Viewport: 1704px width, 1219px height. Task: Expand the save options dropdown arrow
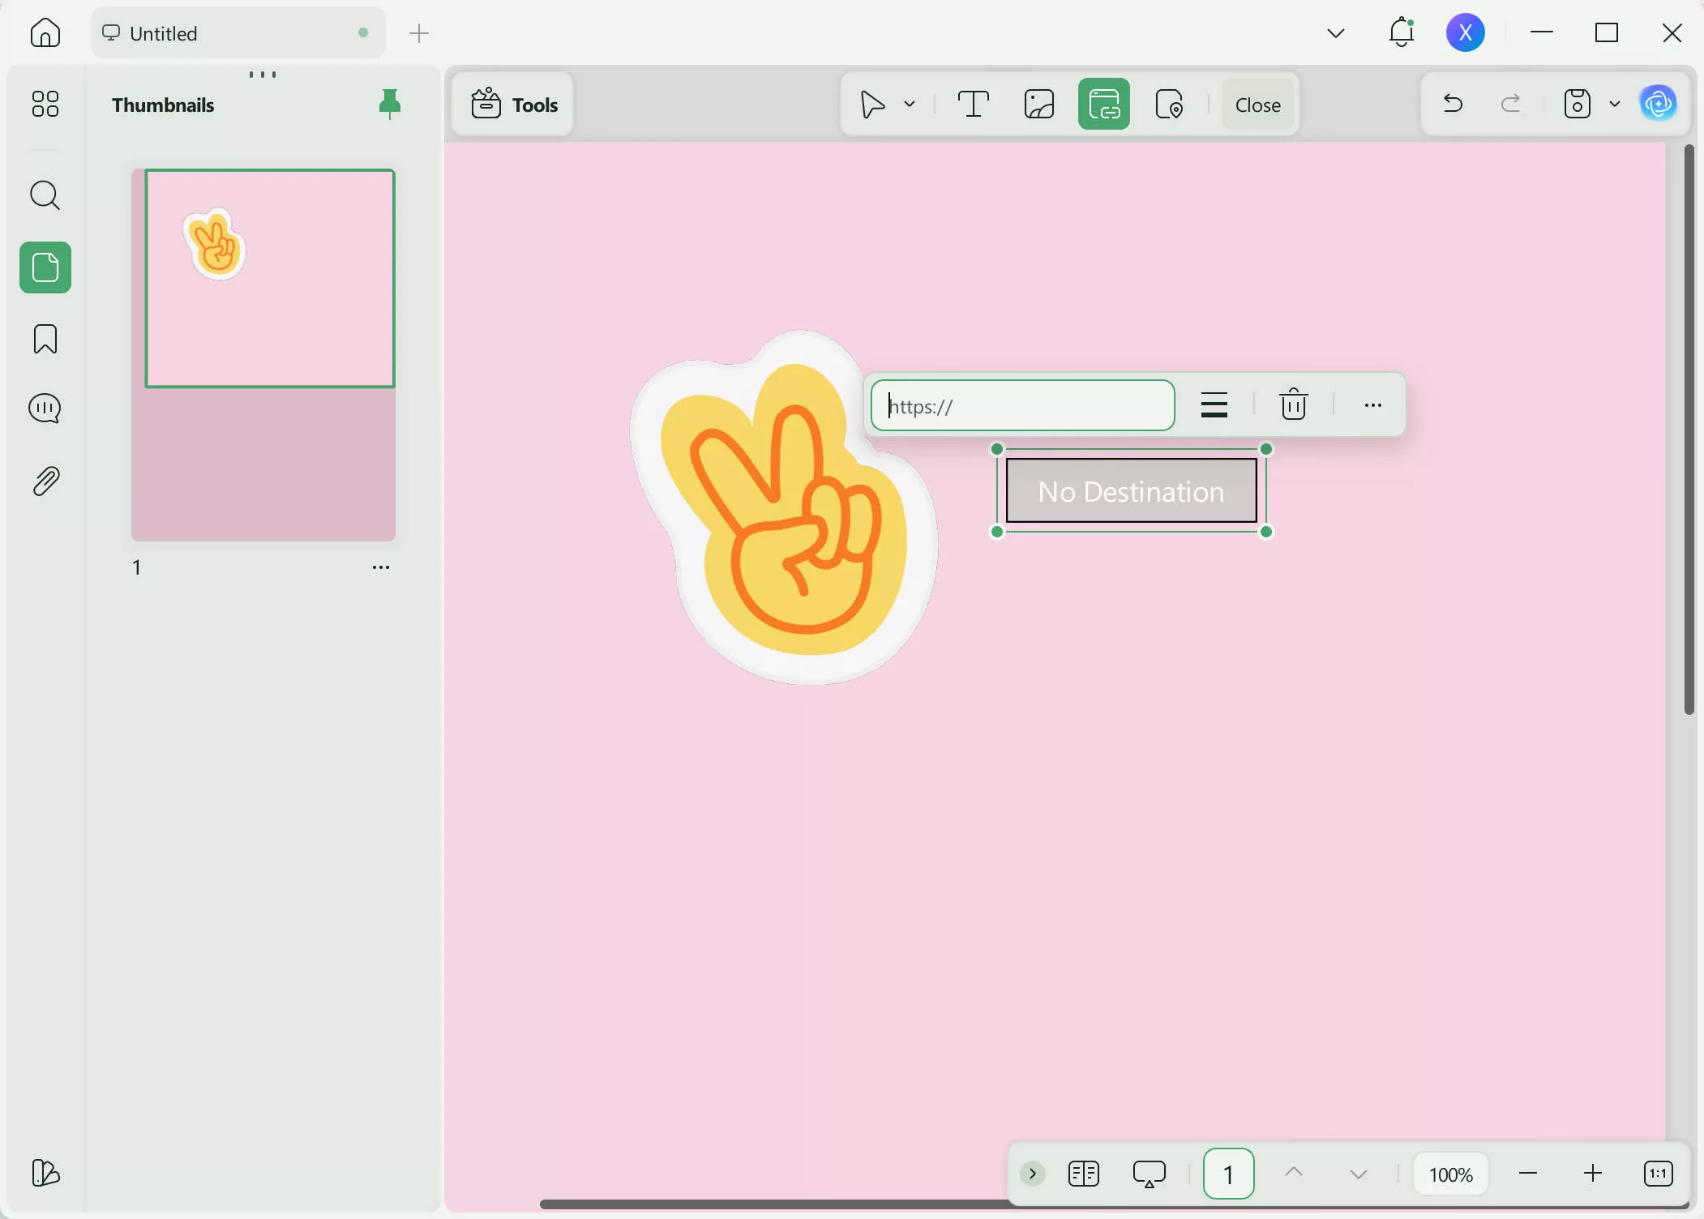[1614, 104]
